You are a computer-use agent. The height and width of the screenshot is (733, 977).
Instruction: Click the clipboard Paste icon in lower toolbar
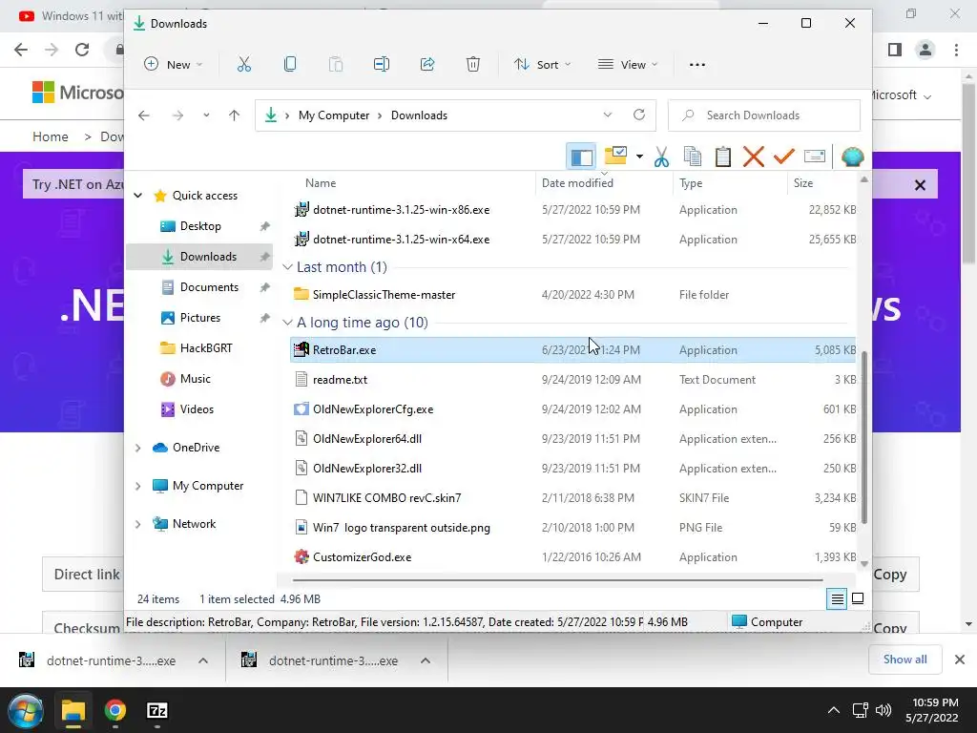click(723, 157)
